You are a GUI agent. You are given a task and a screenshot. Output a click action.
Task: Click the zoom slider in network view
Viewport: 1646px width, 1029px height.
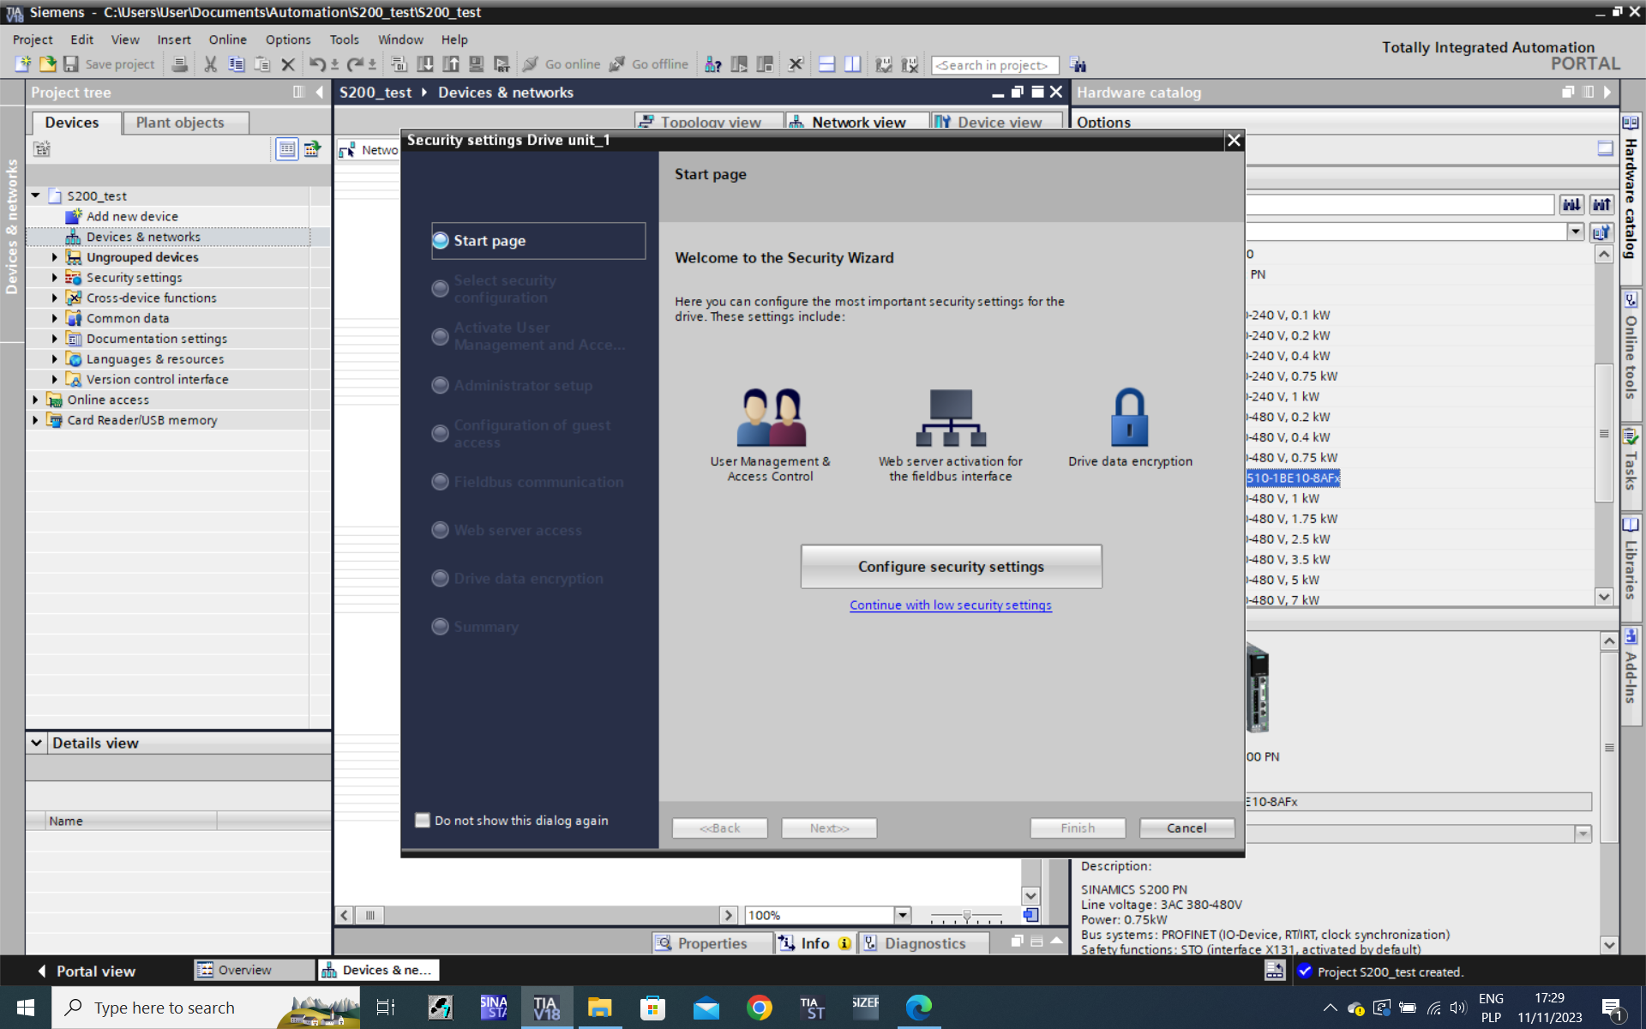tap(966, 916)
